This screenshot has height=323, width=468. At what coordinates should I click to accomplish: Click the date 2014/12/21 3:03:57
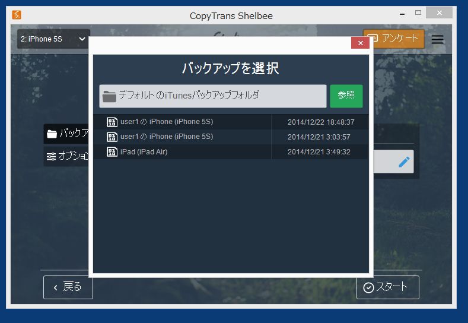click(x=319, y=137)
